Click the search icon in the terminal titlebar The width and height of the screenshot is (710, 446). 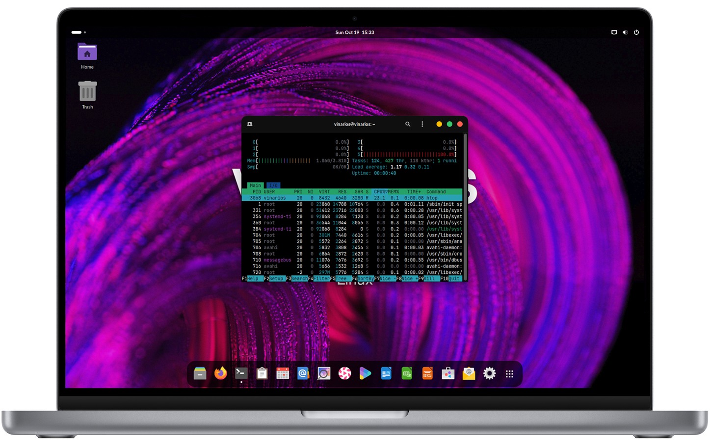[408, 124]
